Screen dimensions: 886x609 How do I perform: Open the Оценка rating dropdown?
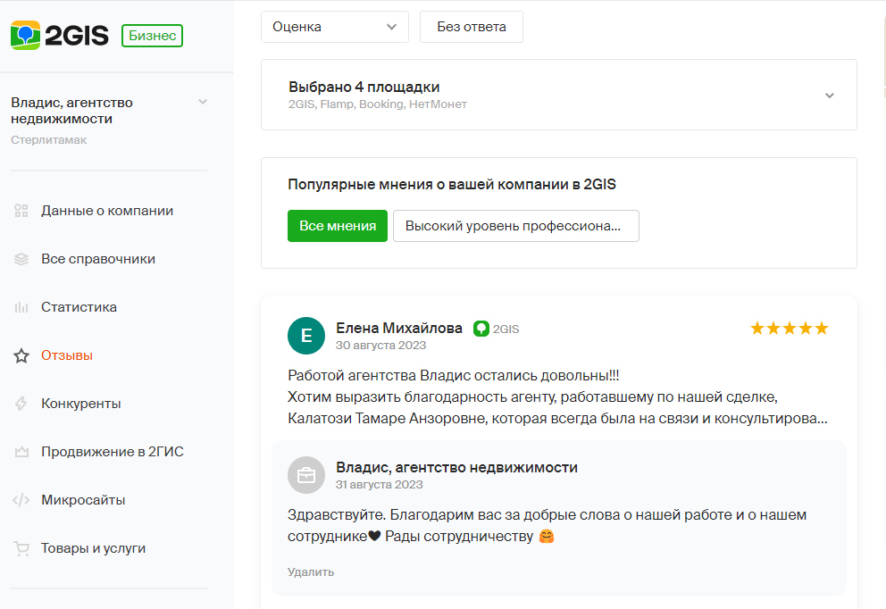click(335, 27)
